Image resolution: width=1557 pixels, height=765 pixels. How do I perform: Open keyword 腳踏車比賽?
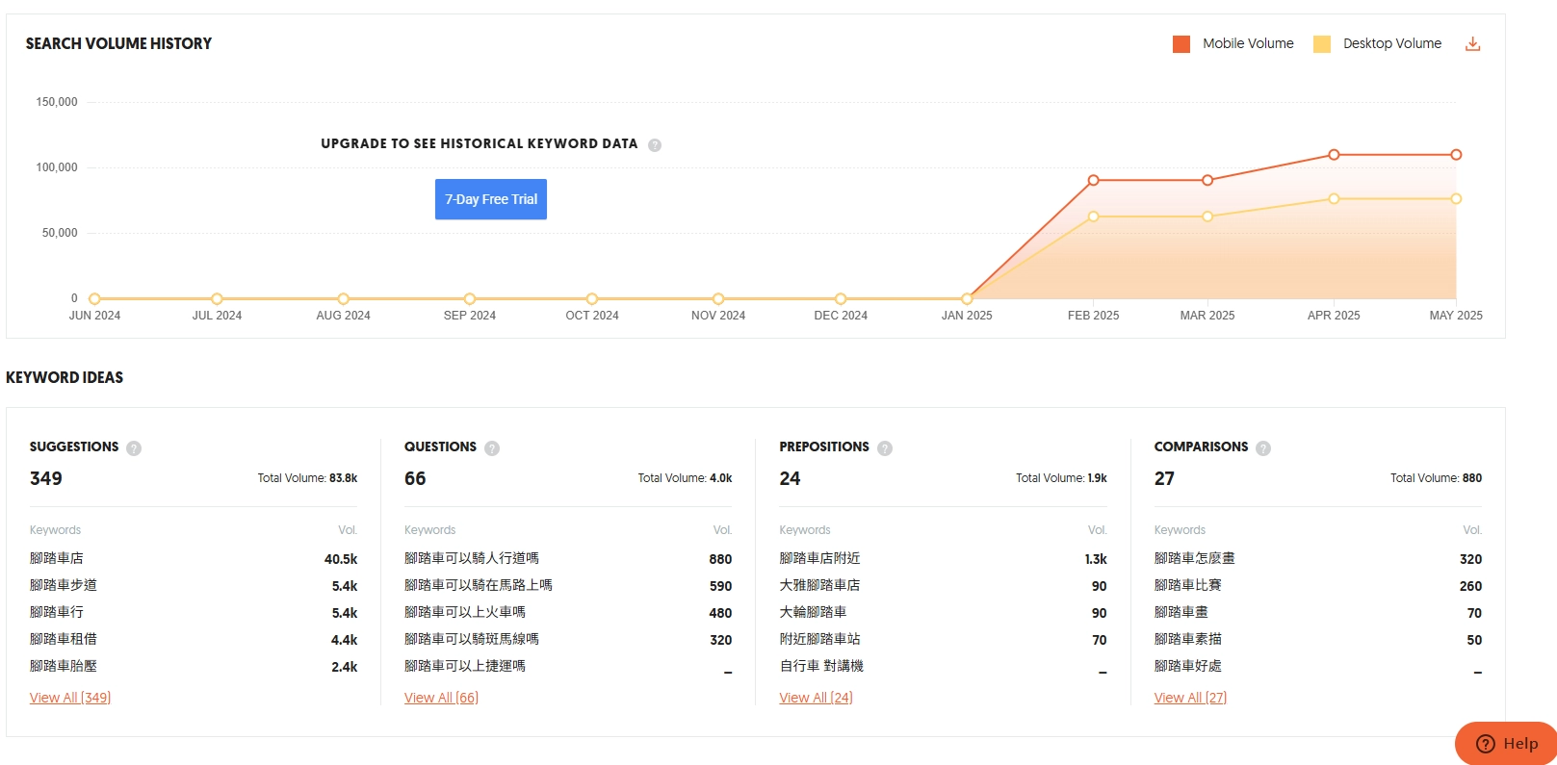point(1187,585)
